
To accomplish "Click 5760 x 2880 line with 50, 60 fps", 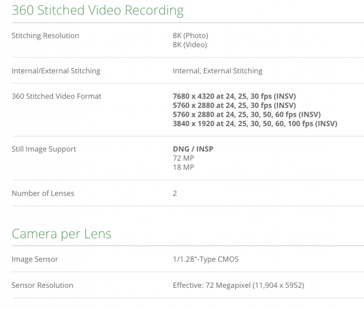I will [246, 114].
